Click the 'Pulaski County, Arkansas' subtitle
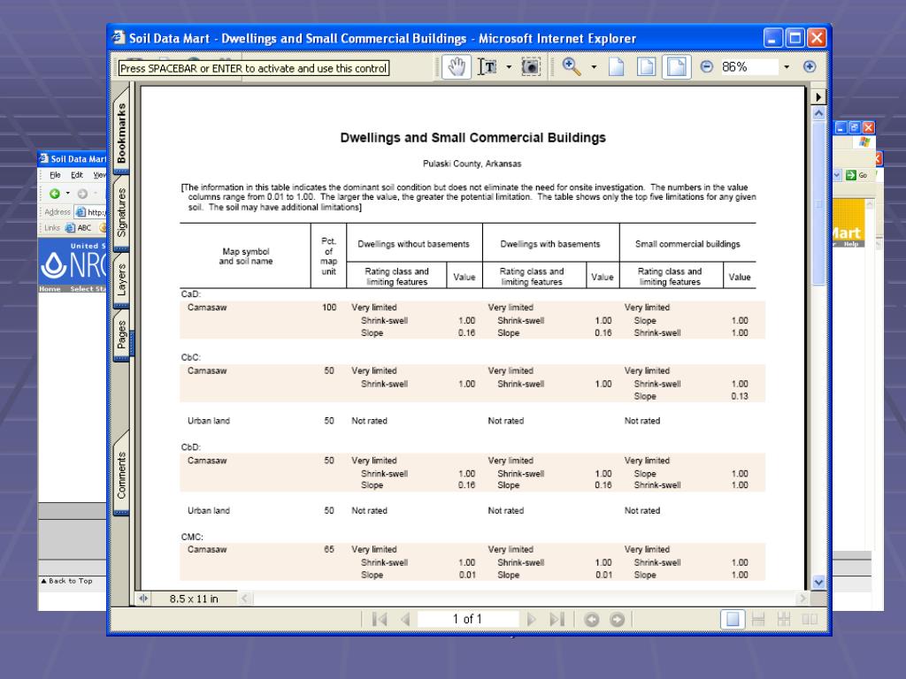 [x=472, y=164]
